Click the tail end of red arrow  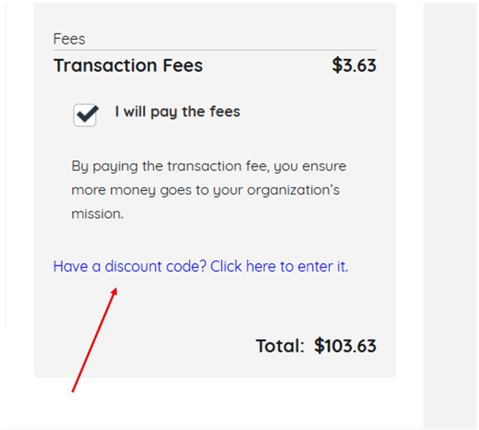73,391
